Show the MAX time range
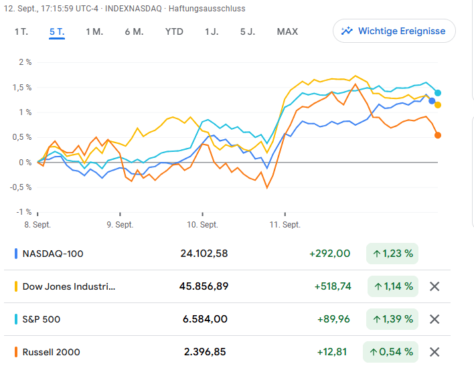474x368 pixels. tap(287, 31)
